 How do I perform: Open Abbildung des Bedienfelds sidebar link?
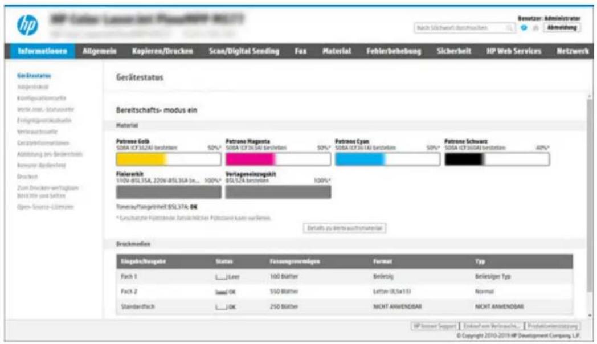tap(50, 154)
